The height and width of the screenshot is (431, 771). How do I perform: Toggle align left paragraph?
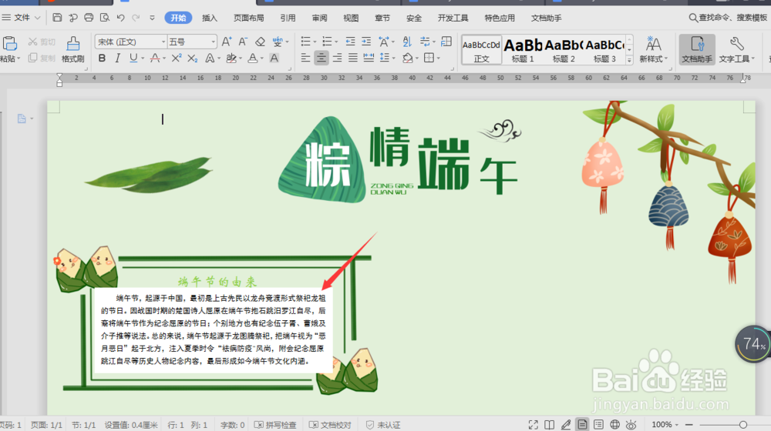click(x=305, y=58)
